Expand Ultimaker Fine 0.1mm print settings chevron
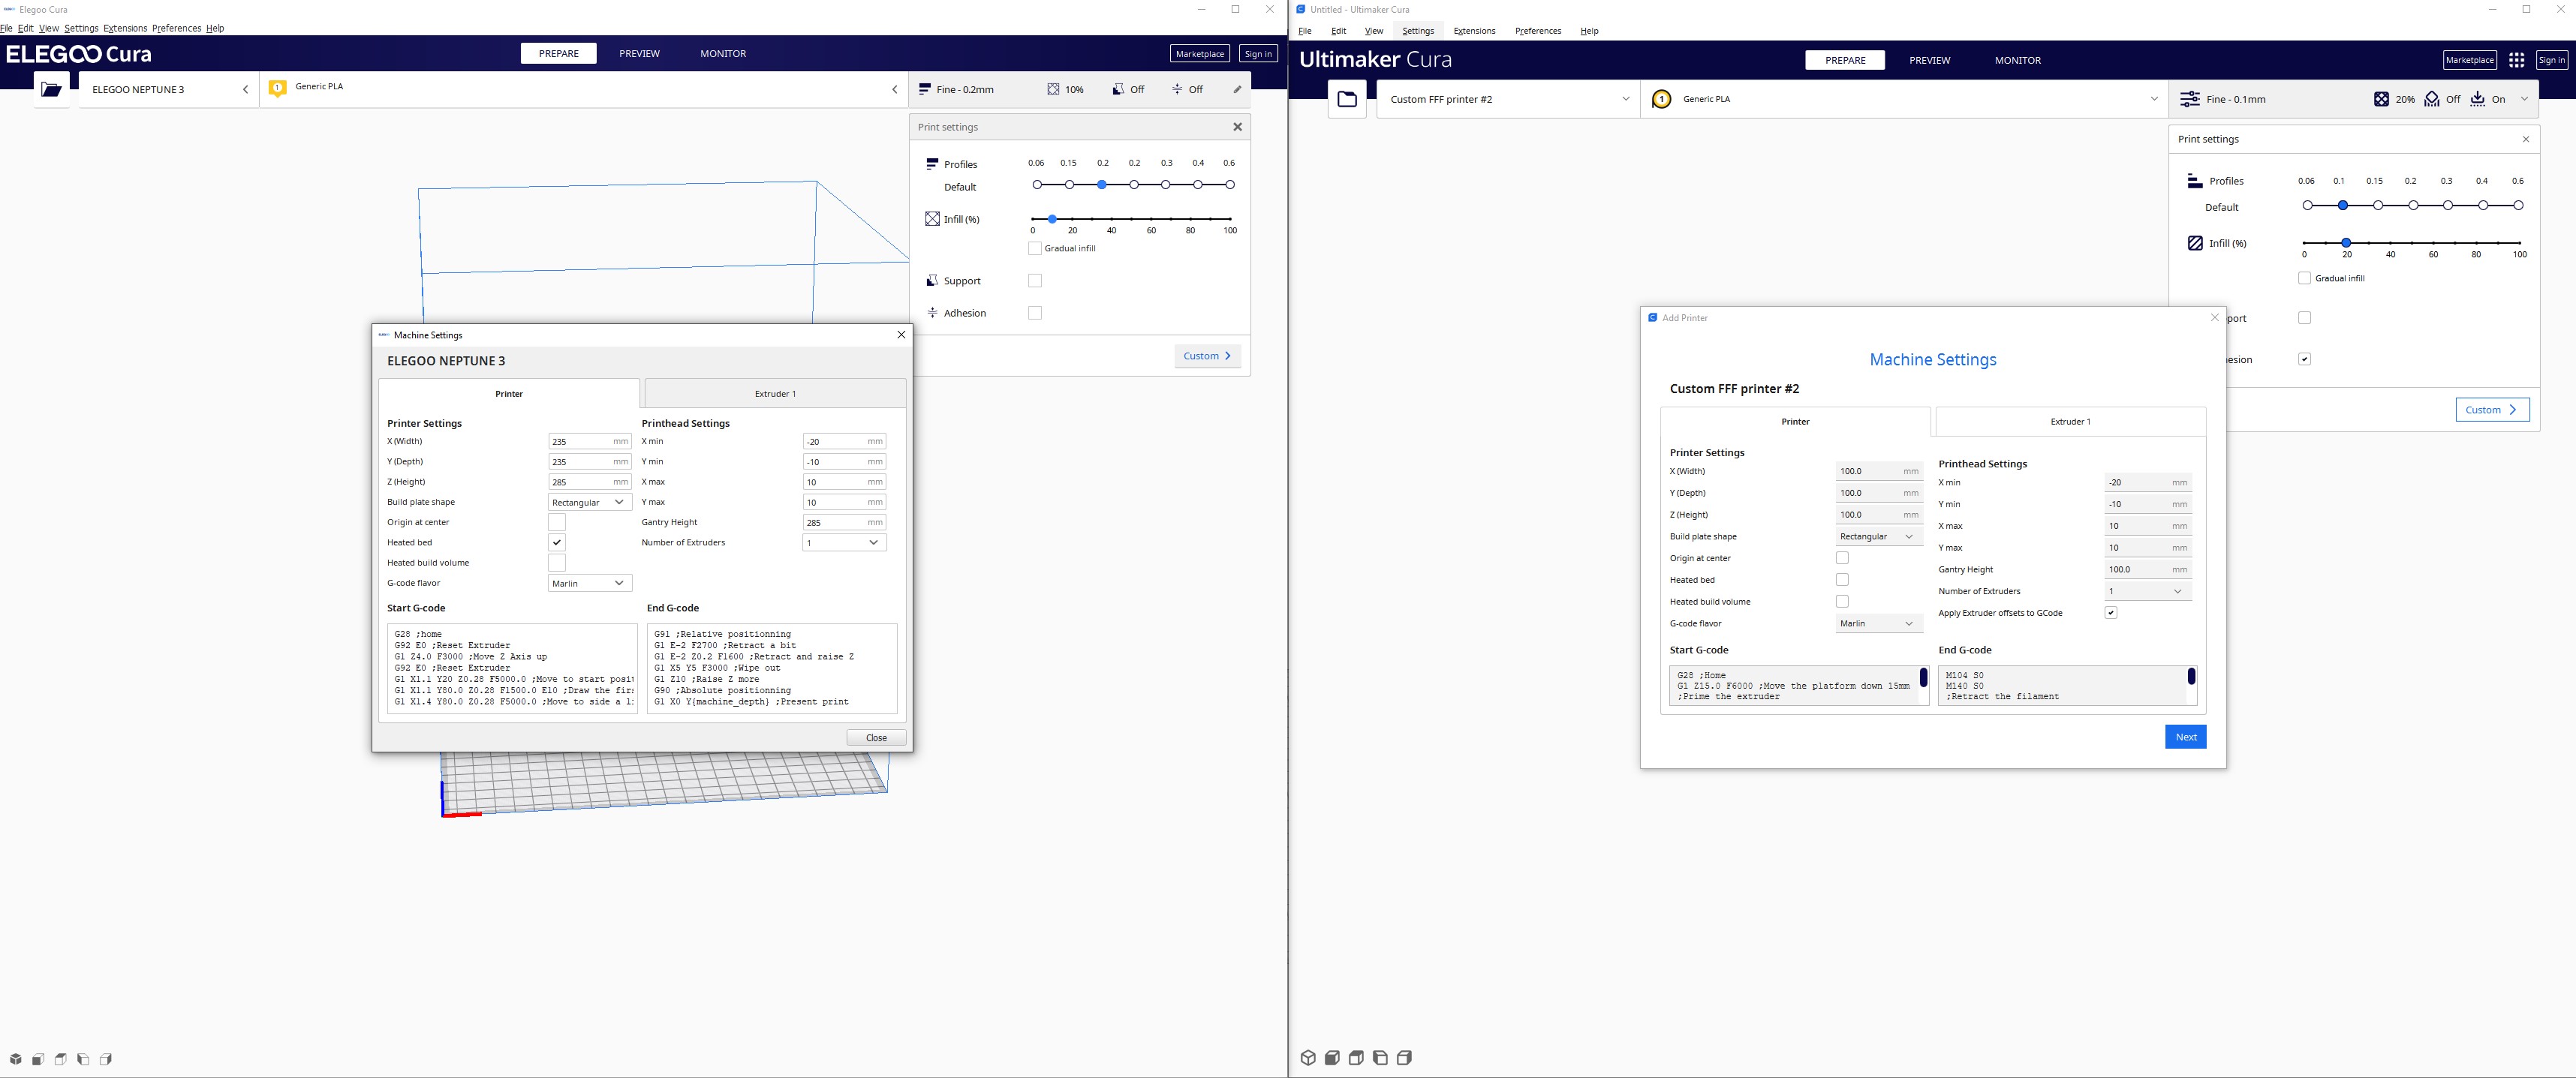The image size is (2576, 1078). click(2524, 99)
